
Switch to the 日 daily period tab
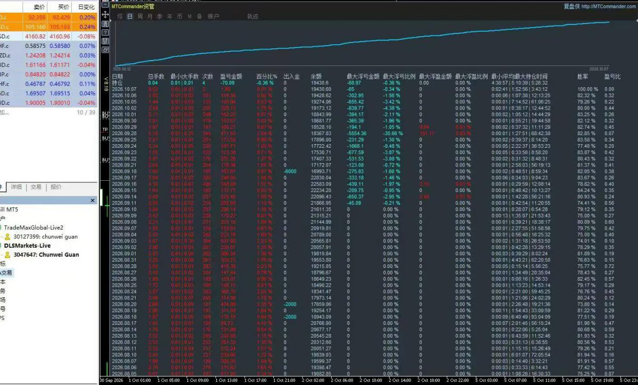[130, 16]
